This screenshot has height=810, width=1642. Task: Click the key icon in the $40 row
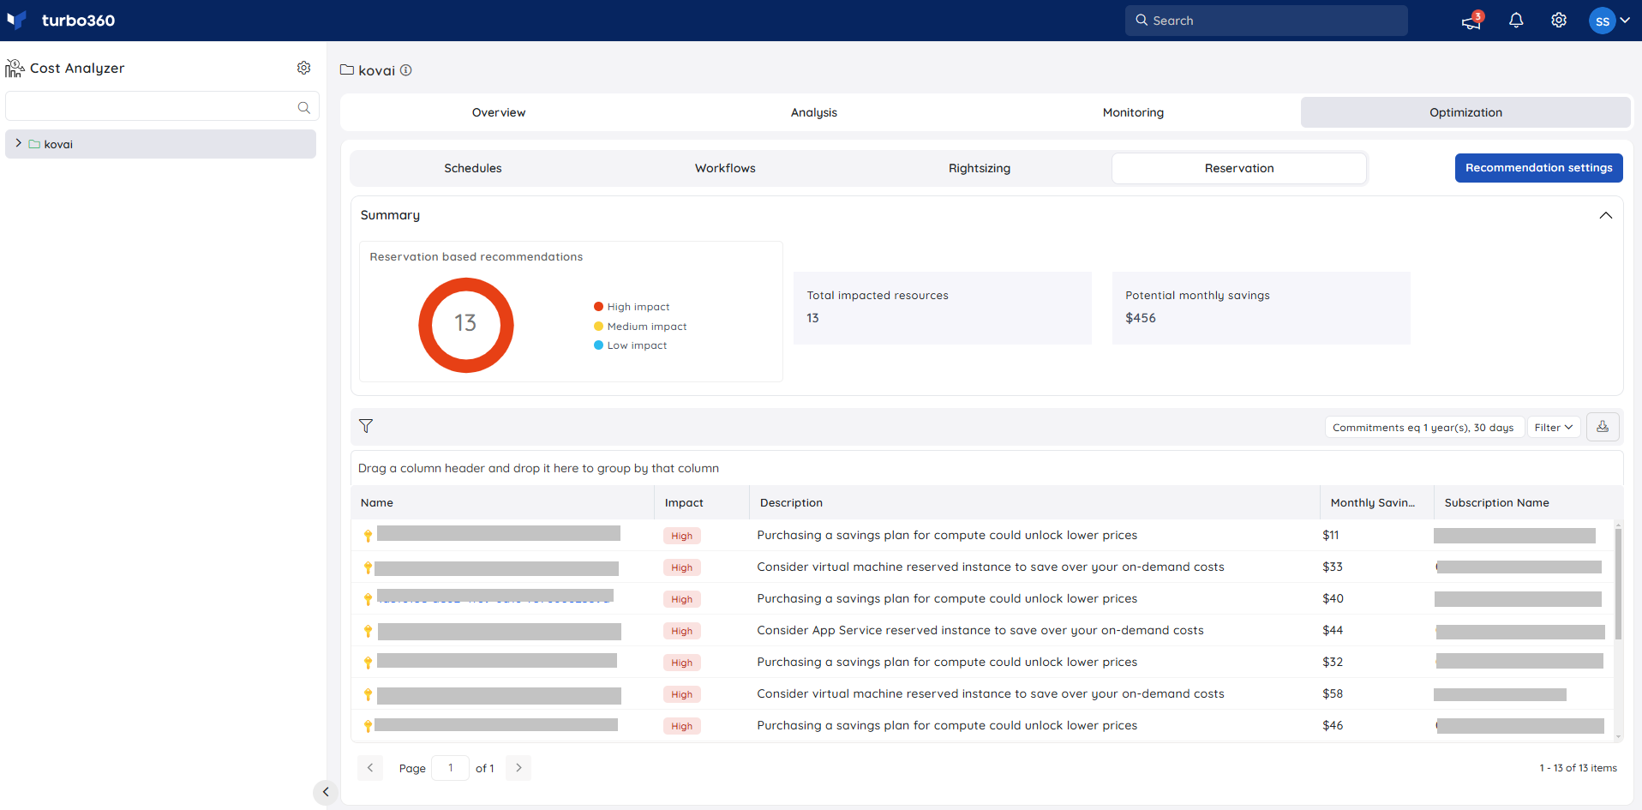(x=368, y=599)
